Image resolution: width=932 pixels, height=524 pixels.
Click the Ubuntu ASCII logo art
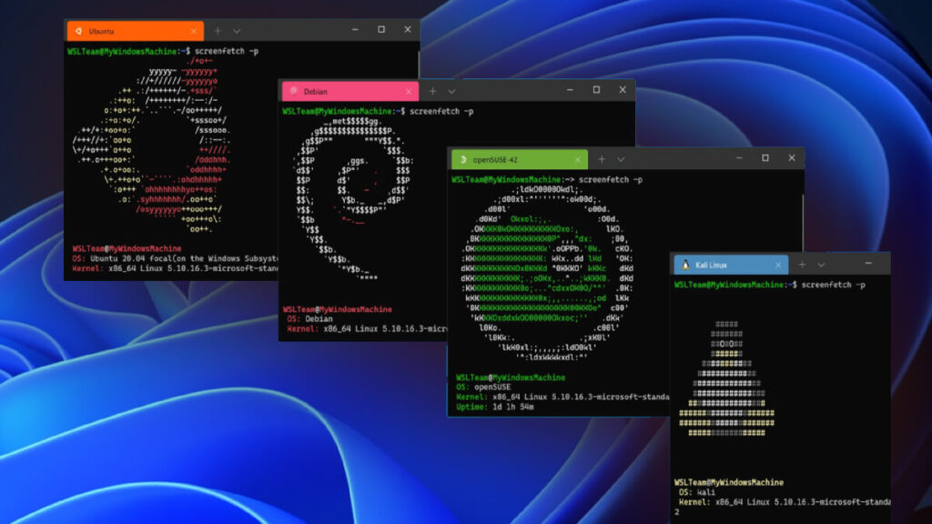point(152,145)
